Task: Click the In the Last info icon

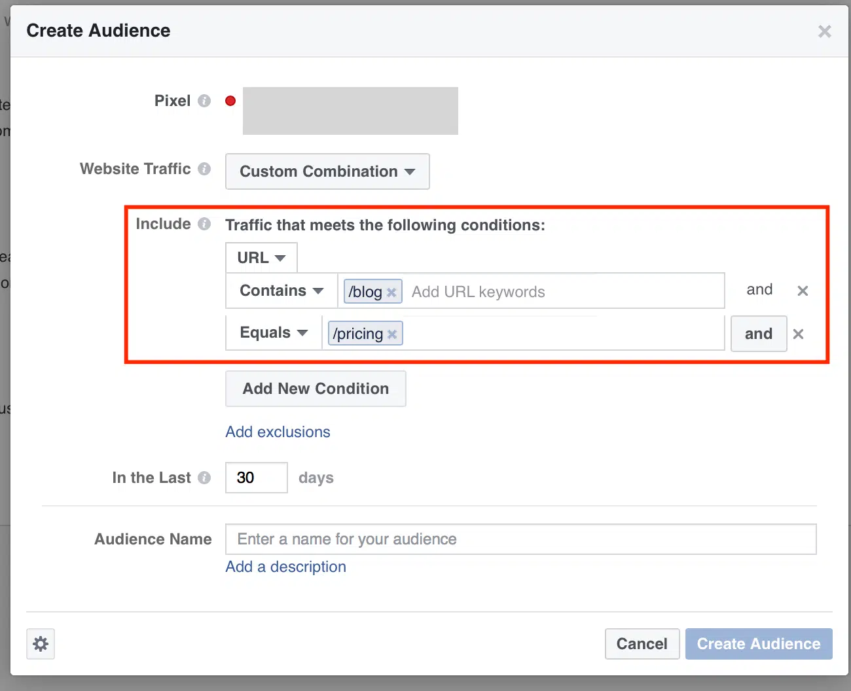Action: coord(204,478)
